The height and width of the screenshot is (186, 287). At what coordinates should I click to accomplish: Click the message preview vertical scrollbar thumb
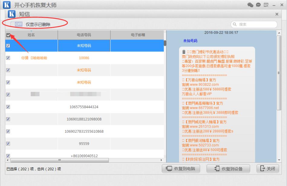coord(279,73)
